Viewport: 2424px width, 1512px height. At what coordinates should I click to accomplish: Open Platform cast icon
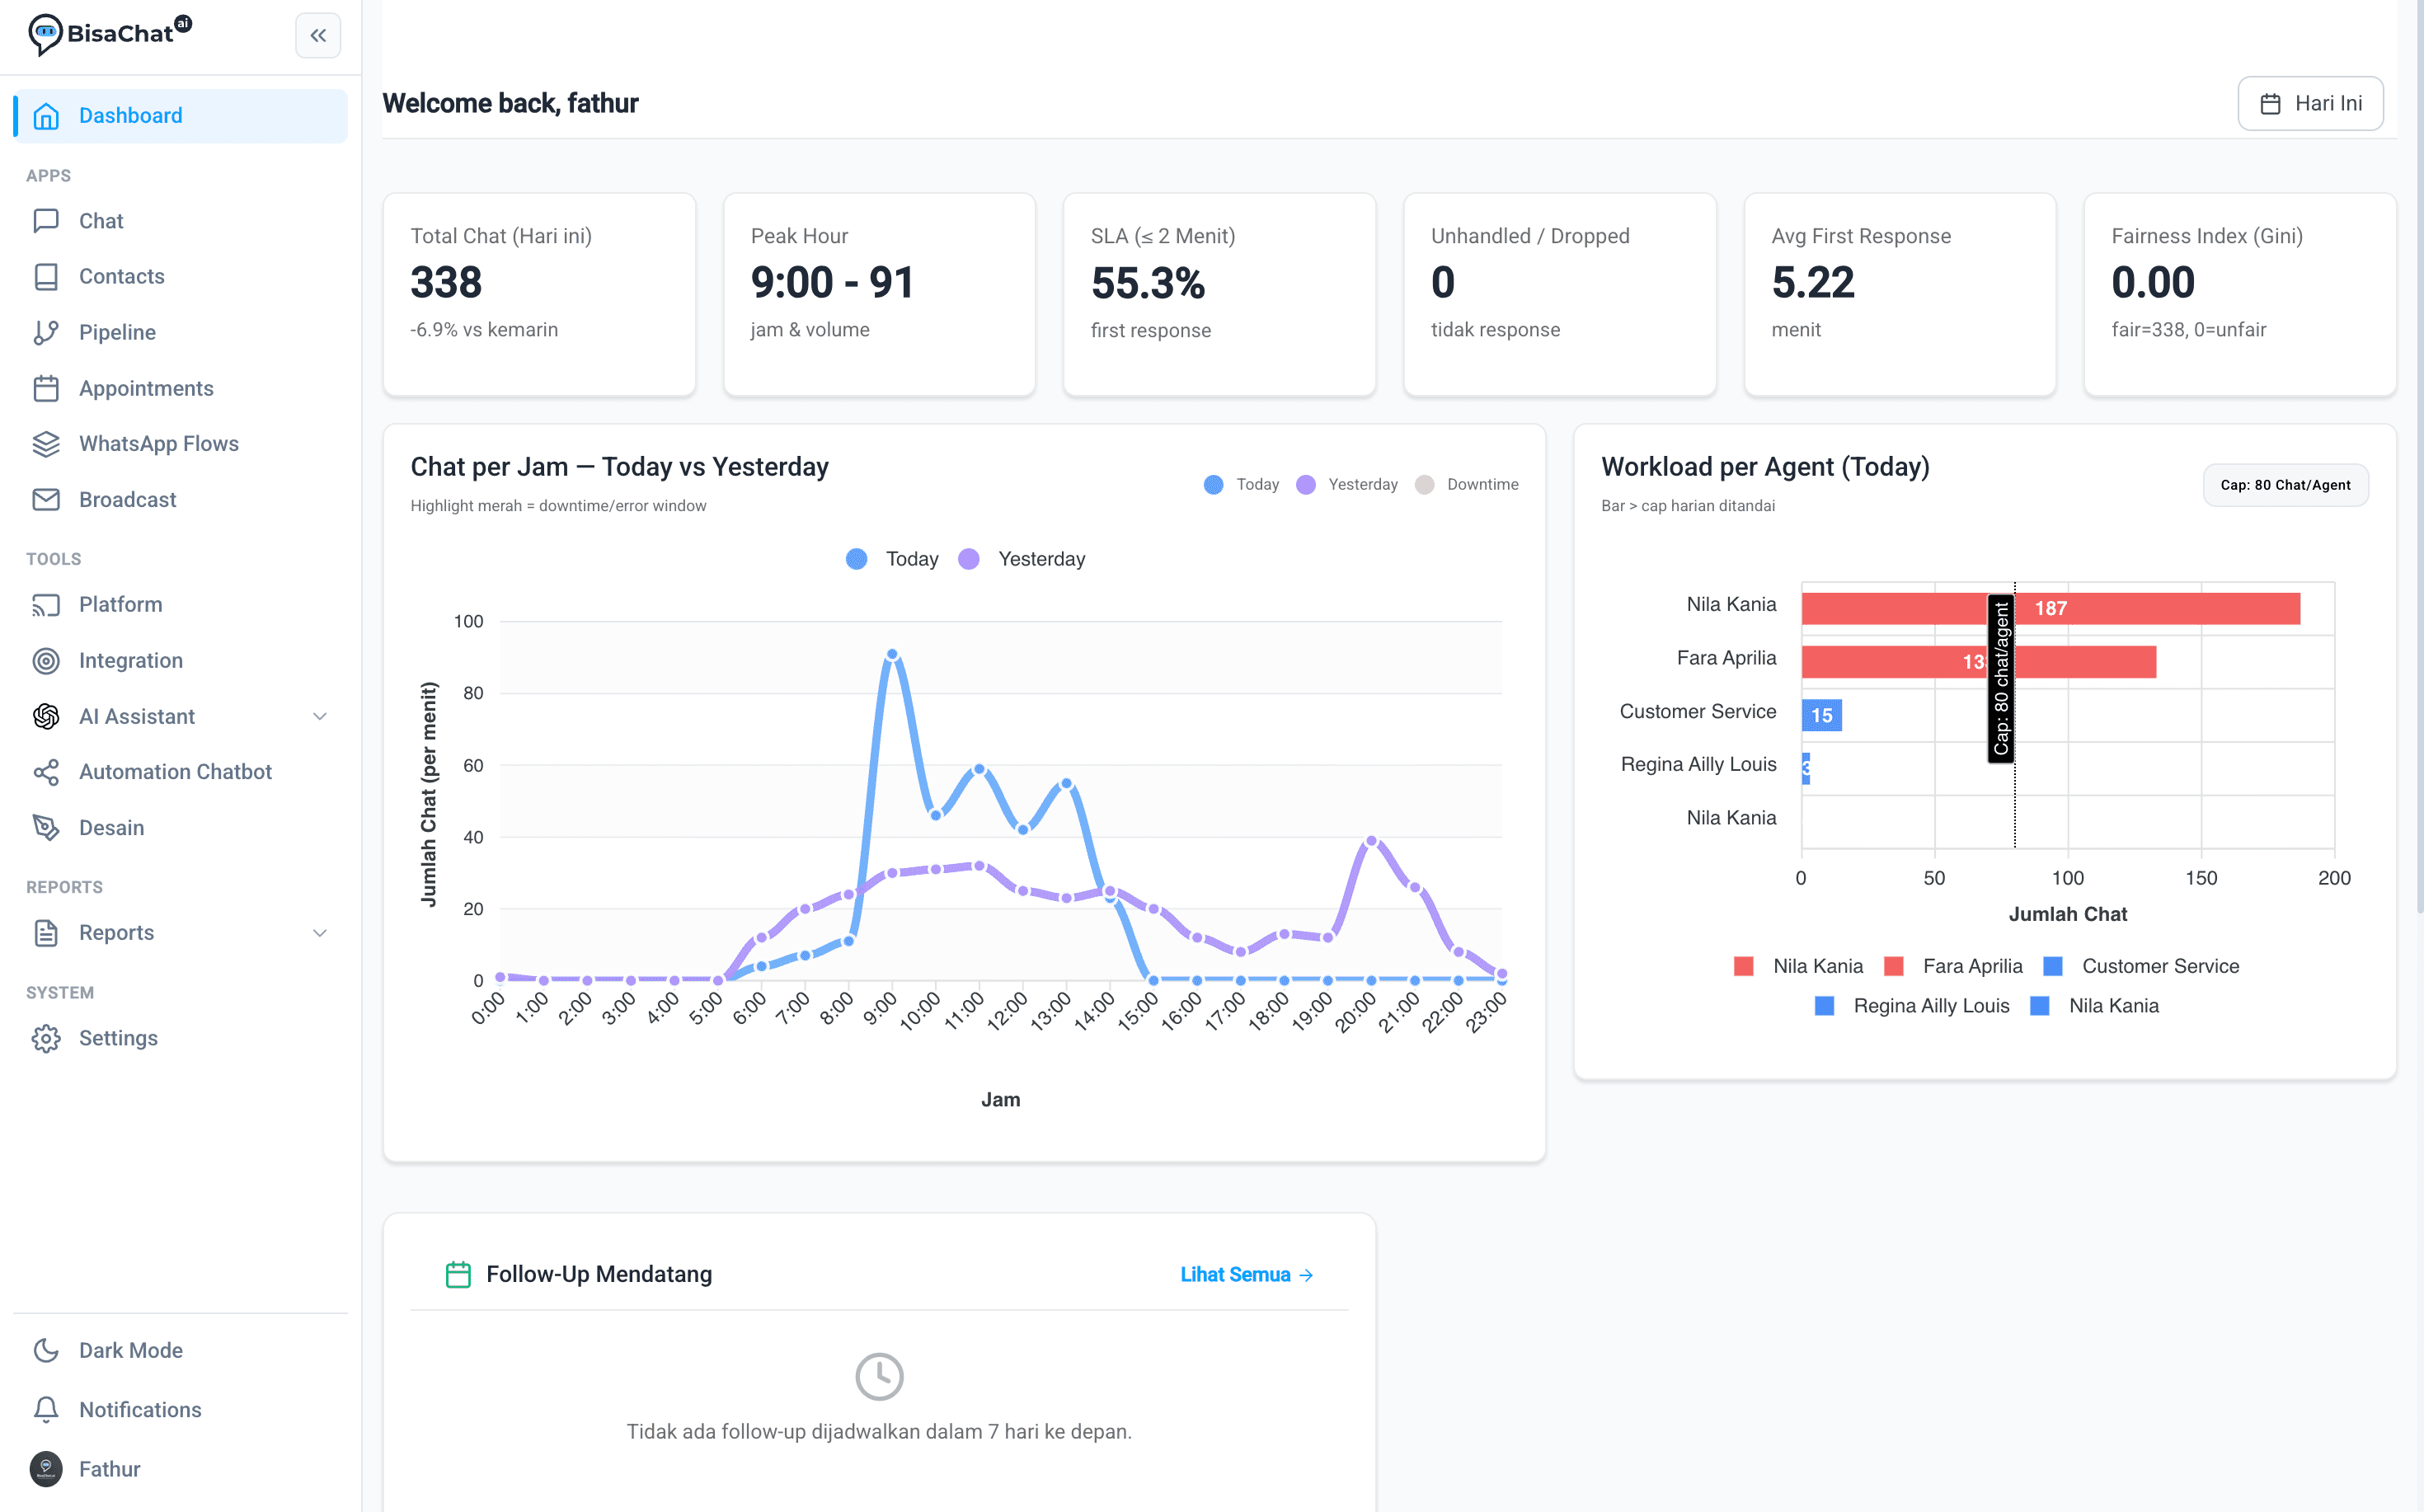click(46, 605)
